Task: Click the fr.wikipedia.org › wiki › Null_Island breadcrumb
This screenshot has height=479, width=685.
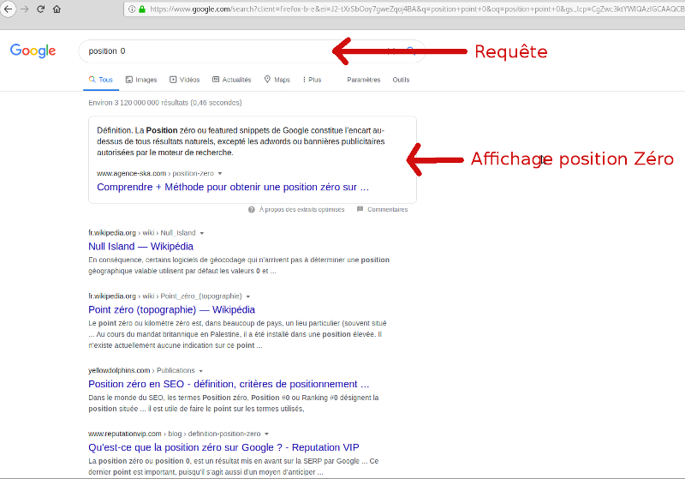Action: [x=142, y=233]
